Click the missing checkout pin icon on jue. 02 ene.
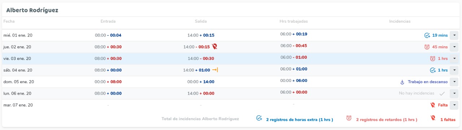 [x=215, y=47]
